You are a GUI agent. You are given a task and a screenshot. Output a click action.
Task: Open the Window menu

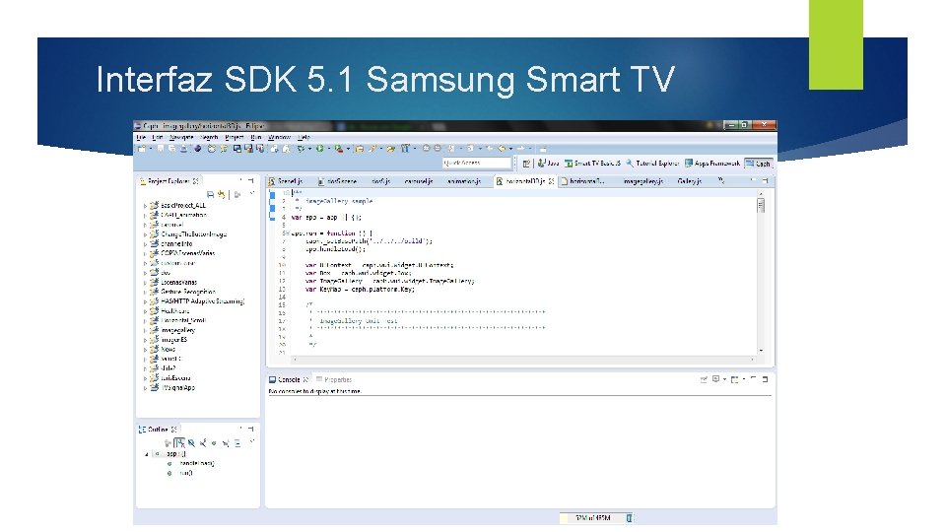(279, 138)
